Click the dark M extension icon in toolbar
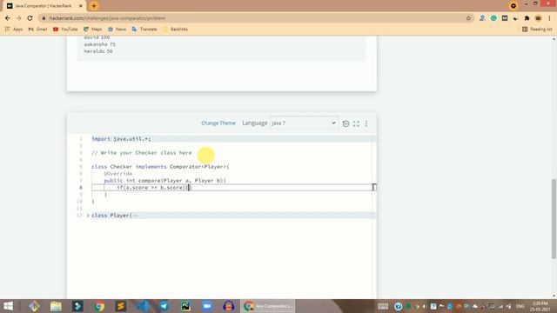 point(505,18)
